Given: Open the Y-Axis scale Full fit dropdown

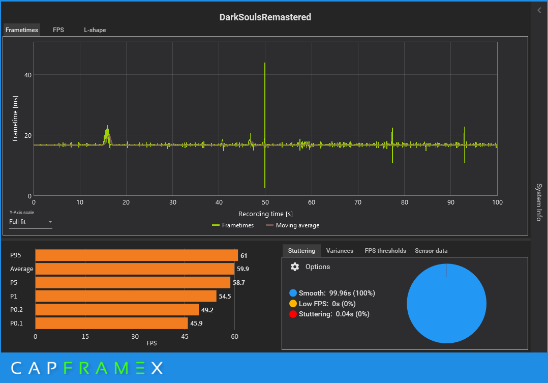Looking at the screenshot, I should [x=31, y=222].
